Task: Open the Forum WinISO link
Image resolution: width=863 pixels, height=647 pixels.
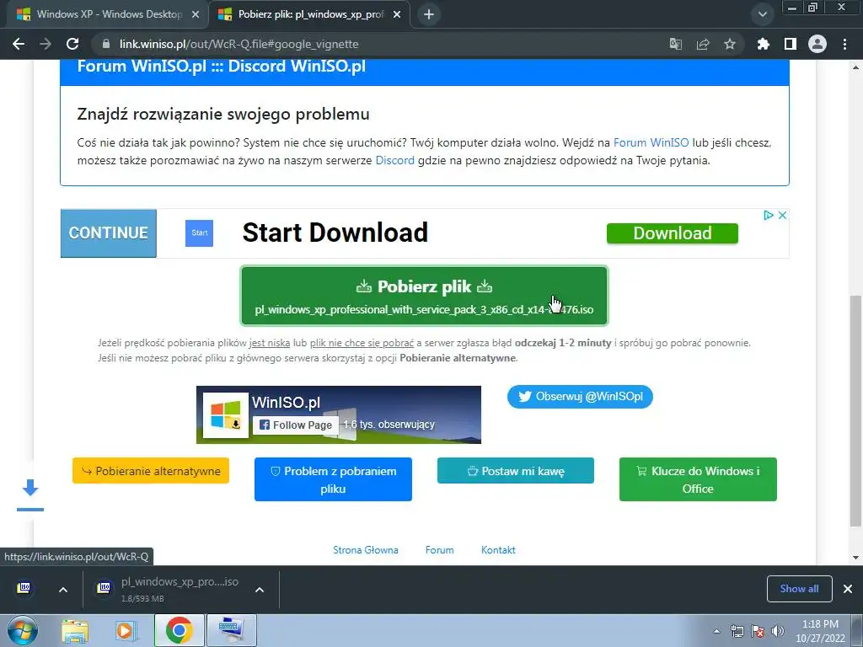Action: (651, 142)
